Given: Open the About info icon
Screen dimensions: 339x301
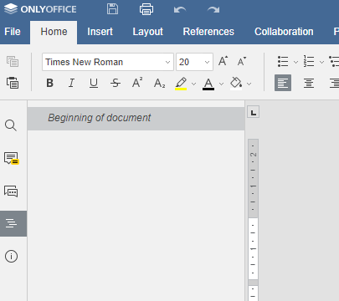Looking at the screenshot, I should tap(11, 256).
